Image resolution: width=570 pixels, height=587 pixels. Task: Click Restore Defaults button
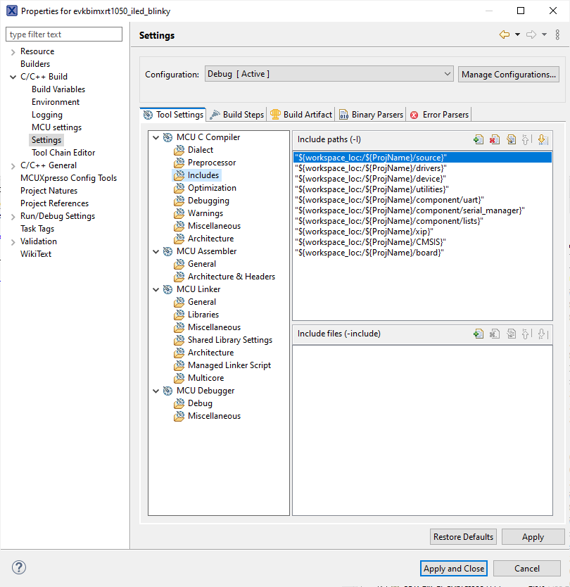463,537
